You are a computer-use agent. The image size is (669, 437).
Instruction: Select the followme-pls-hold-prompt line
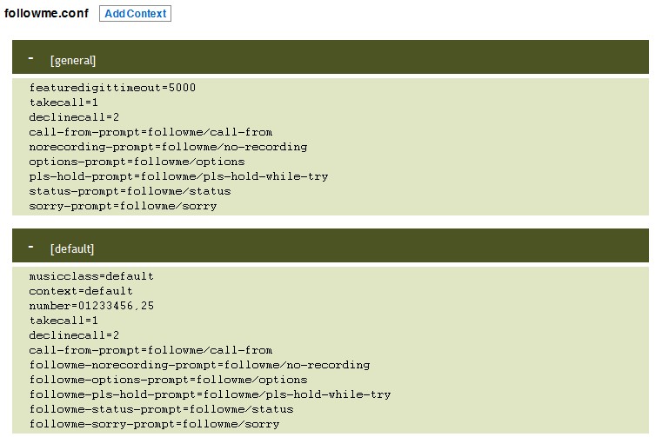coord(210,394)
